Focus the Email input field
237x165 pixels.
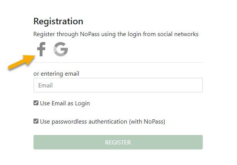(118, 86)
